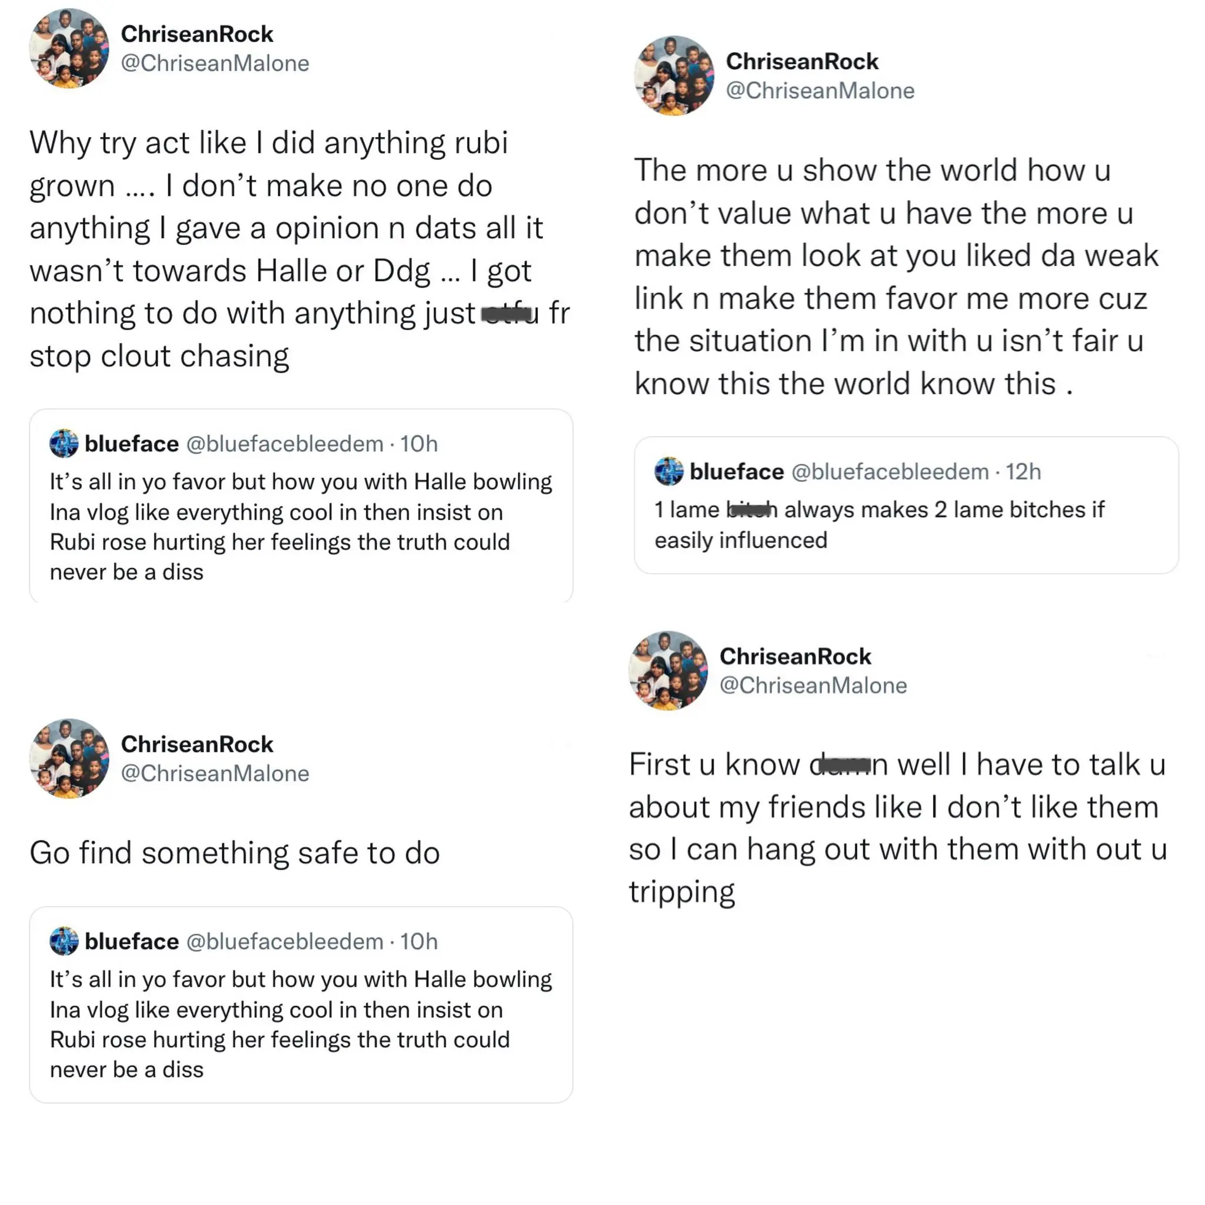Open "Go find something safe to do" tweet text
Viewport: 1205px width, 1205px height.
click(235, 853)
